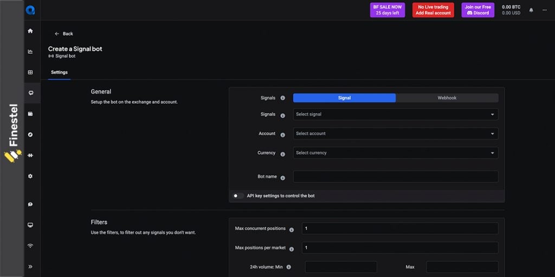The height and width of the screenshot is (277, 555).
Task: Open the three-dot more menu
Action: 545,10
